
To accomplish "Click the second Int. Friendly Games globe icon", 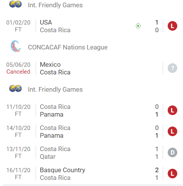I will (x=15, y=89).
